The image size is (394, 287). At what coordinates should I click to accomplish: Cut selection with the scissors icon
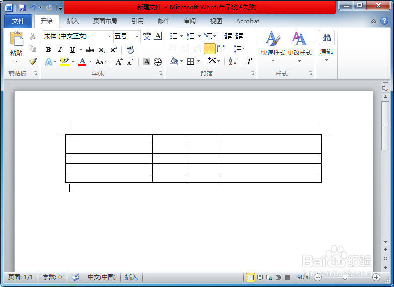(32, 37)
